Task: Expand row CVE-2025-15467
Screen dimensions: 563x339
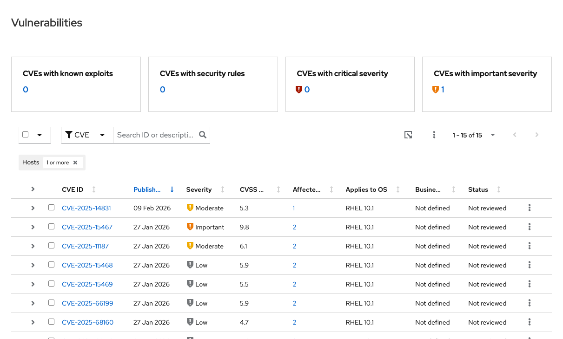Action: click(33, 227)
